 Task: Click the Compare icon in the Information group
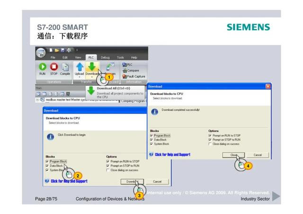tap(125, 71)
